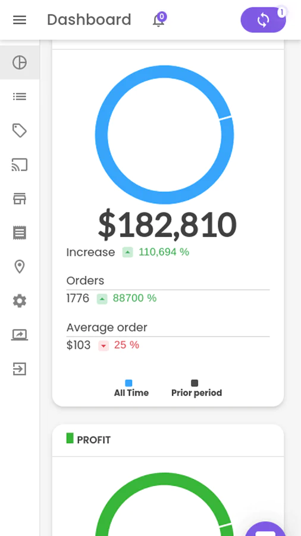Click the Increase label
Screen dimensions: 301x536
click(91, 253)
